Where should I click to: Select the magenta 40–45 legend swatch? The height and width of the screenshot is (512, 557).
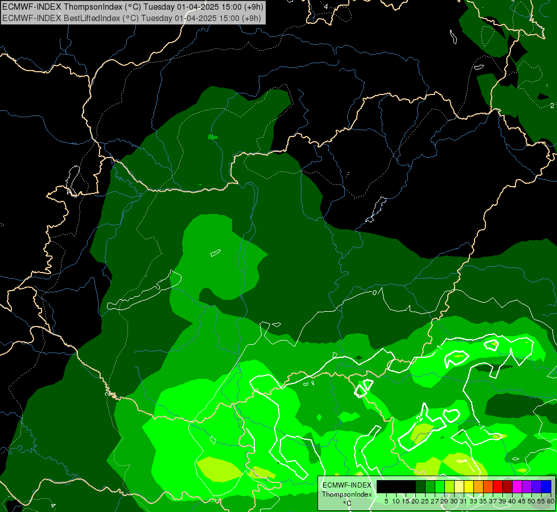click(517, 486)
